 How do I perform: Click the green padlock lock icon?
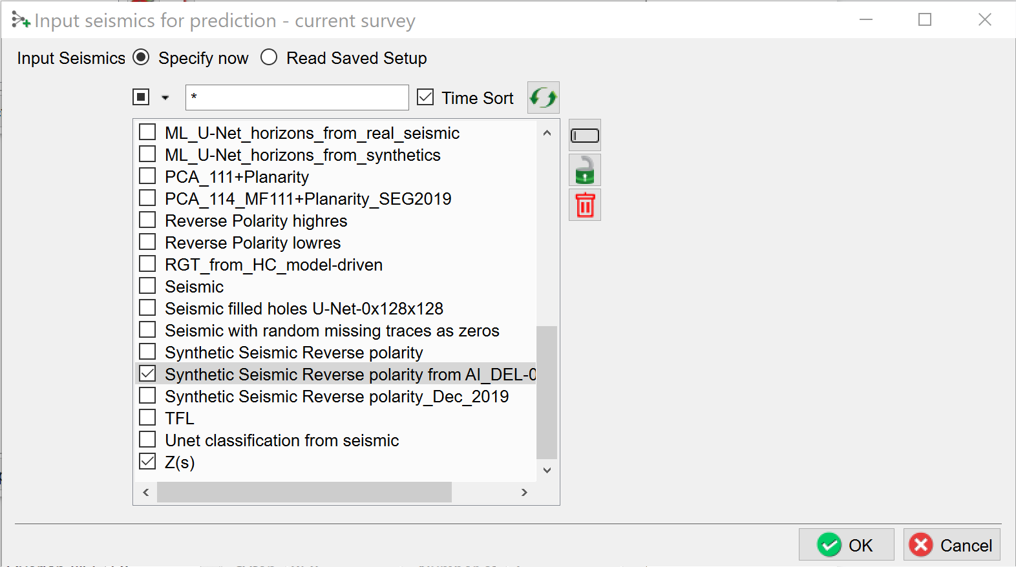(585, 170)
